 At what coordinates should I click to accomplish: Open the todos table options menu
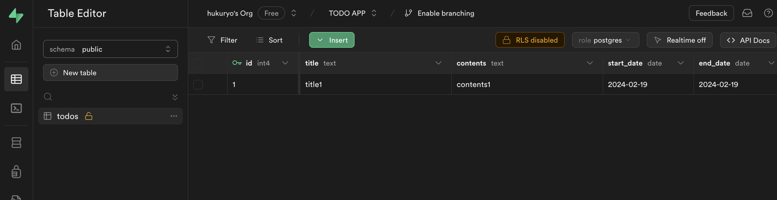174,116
